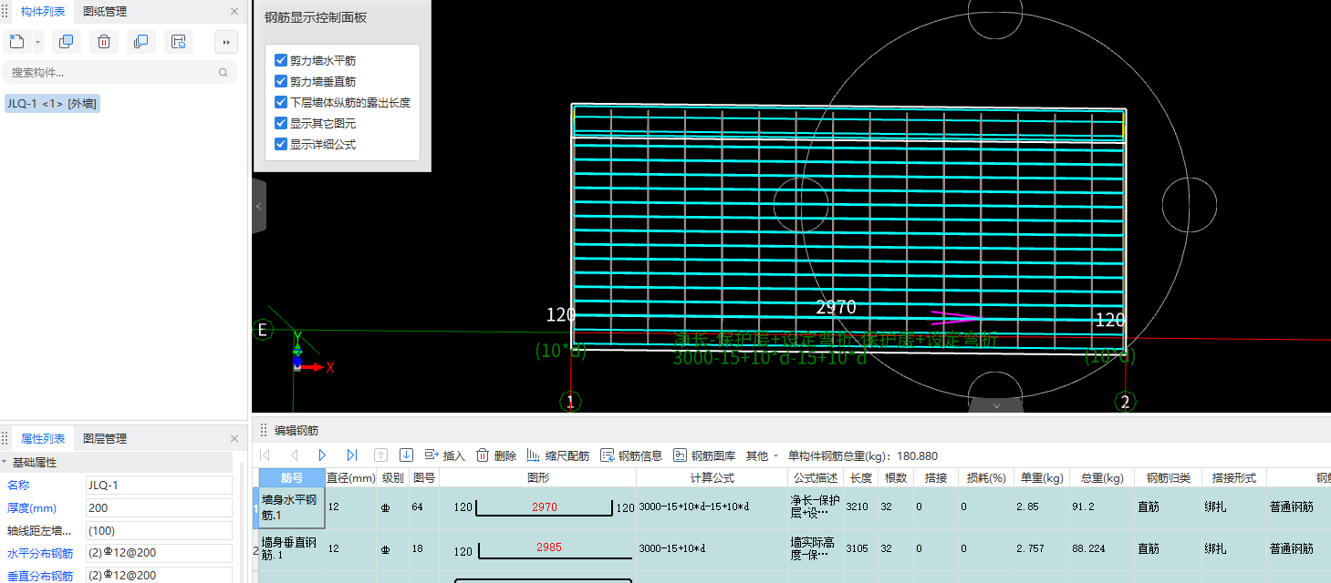The width and height of the screenshot is (1331, 583).
Task: Uncheck 剪力墙水平筋 checkbox
Action: pos(281,61)
